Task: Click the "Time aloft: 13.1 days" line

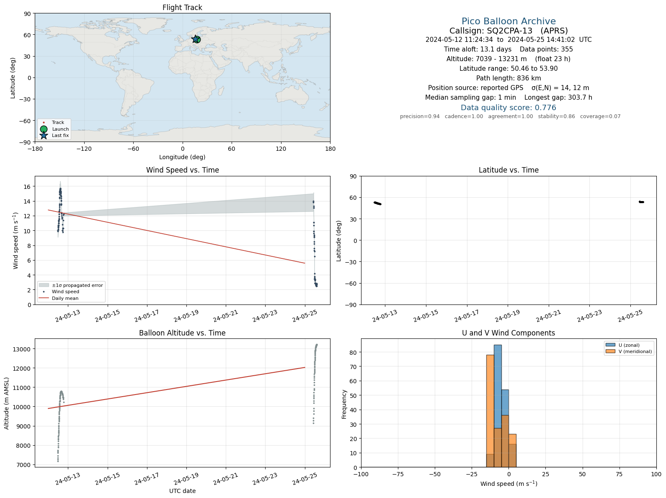Action: pos(509,49)
